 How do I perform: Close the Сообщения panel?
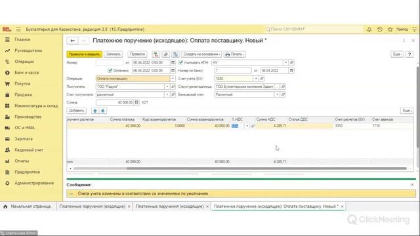pos(412,185)
